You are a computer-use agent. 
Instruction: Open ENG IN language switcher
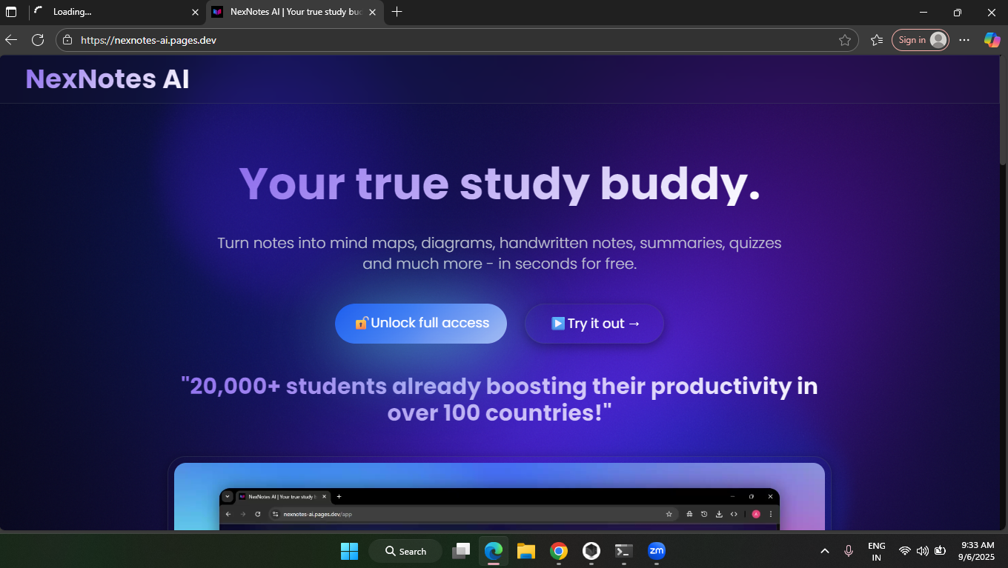click(x=877, y=551)
